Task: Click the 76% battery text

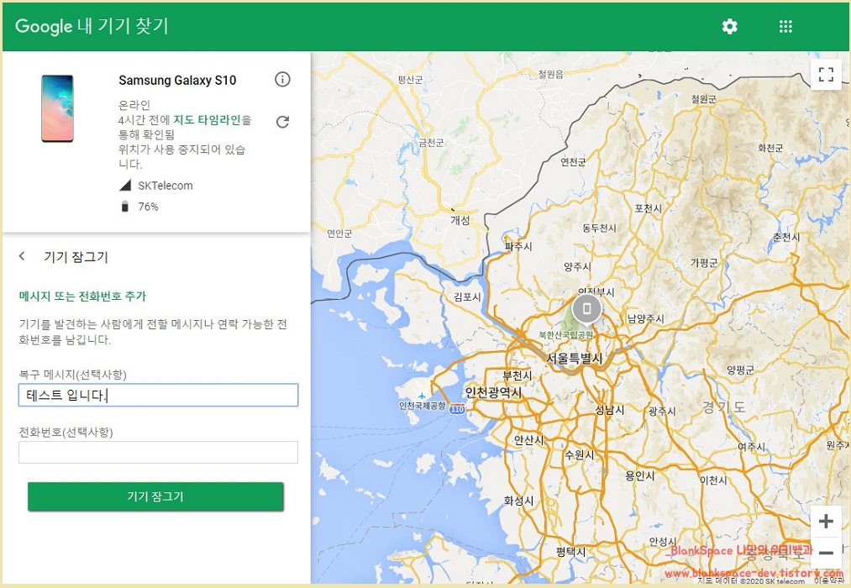Action: coord(148,207)
